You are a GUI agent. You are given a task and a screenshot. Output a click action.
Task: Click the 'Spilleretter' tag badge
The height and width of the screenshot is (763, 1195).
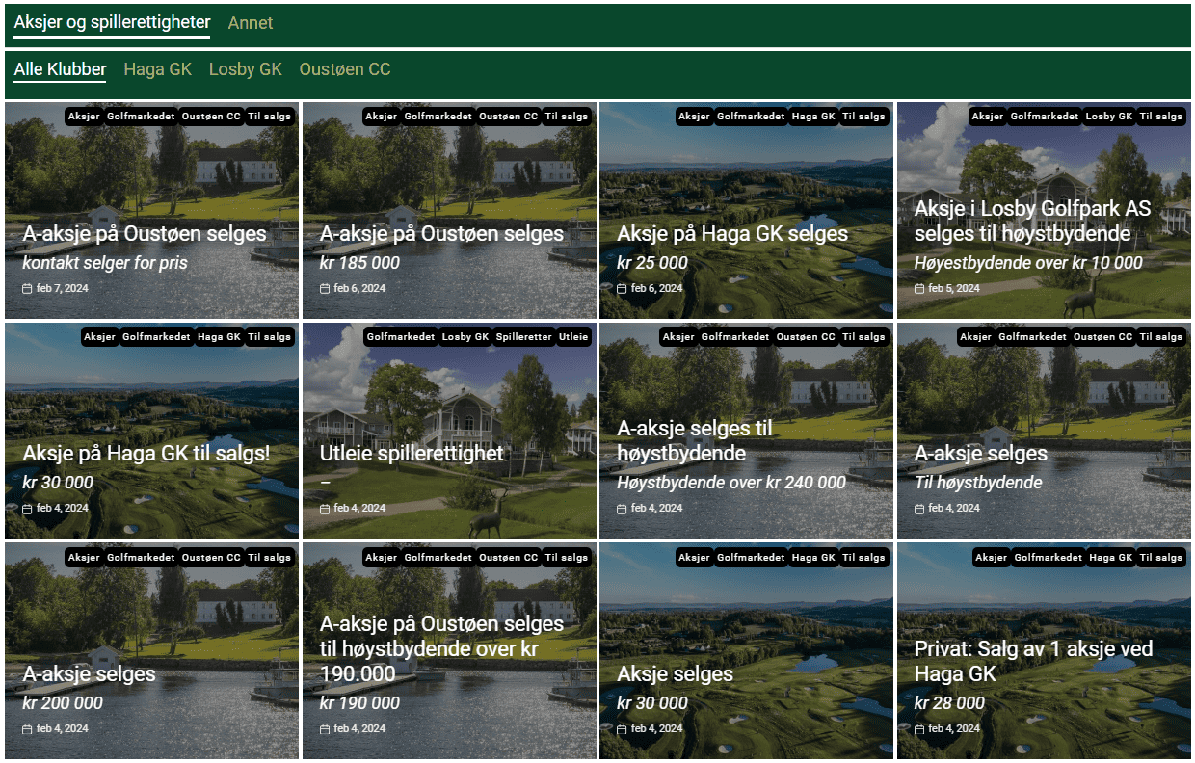(x=524, y=336)
